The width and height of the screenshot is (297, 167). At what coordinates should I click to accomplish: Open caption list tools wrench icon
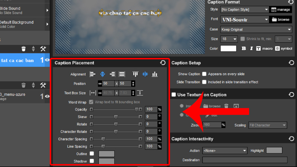click(x=43, y=49)
